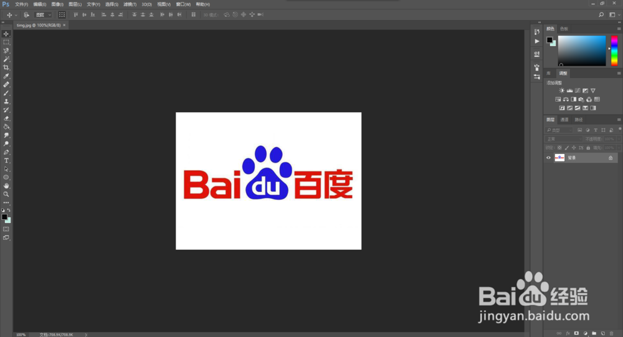
Task: Select the Lasso tool
Action: 6,51
